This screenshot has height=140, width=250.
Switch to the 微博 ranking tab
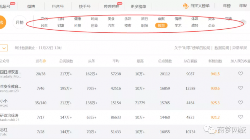[x=31, y=7]
